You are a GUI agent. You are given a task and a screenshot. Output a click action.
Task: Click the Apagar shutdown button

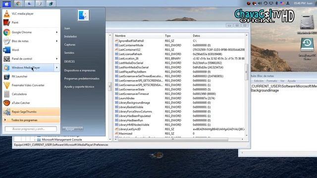70,129
